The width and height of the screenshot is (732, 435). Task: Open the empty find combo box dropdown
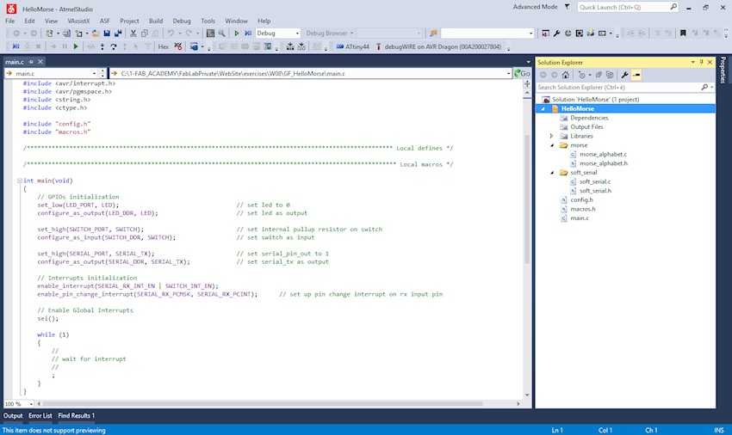coord(530,34)
